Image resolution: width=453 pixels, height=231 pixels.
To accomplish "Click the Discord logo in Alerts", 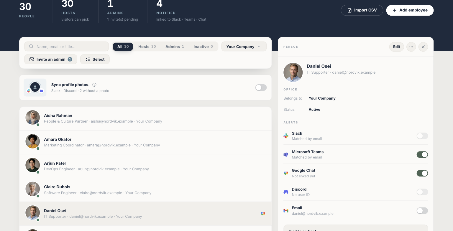I will point(286,192).
